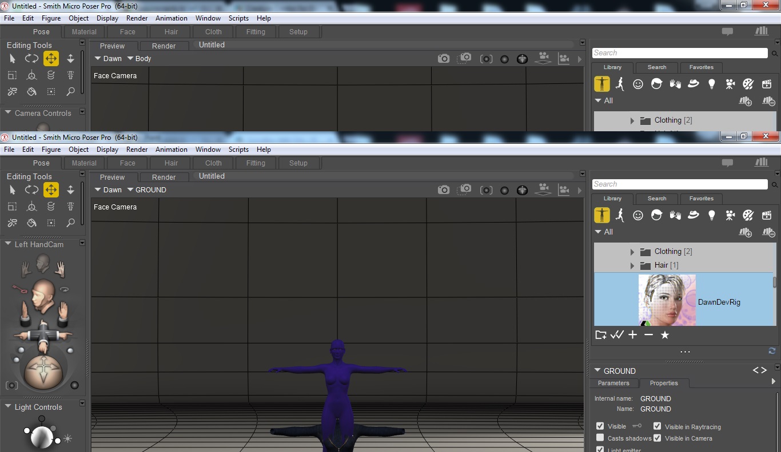Enable the Casts shadows checkbox
Screen dimensions: 781x452
600,438
